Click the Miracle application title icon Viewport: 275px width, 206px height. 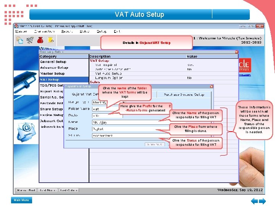[16, 26]
